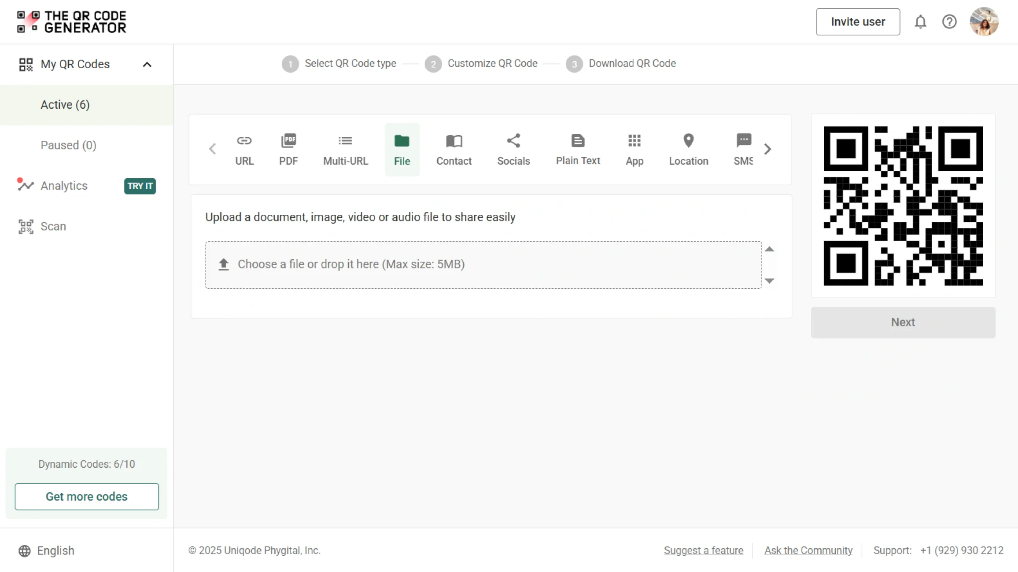Click the file upload drop zone
This screenshot has height=572, width=1018.
coord(483,264)
